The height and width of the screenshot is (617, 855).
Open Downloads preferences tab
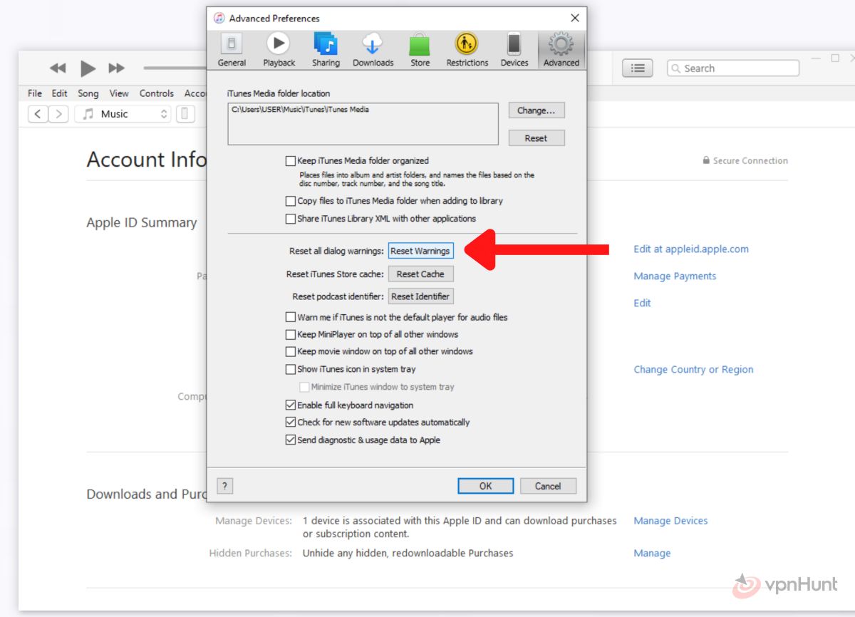click(373, 50)
